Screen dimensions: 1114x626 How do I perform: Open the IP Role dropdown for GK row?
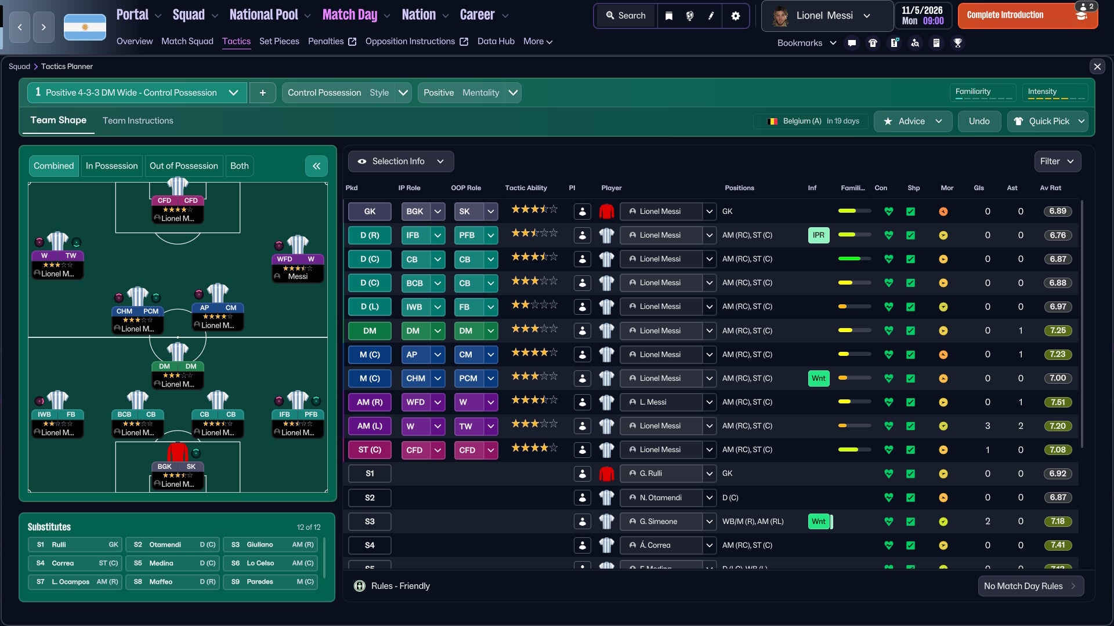tap(438, 212)
